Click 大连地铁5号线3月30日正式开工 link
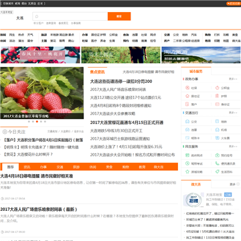241x241 pixels. pyautogui.click(x=116, y=131)
